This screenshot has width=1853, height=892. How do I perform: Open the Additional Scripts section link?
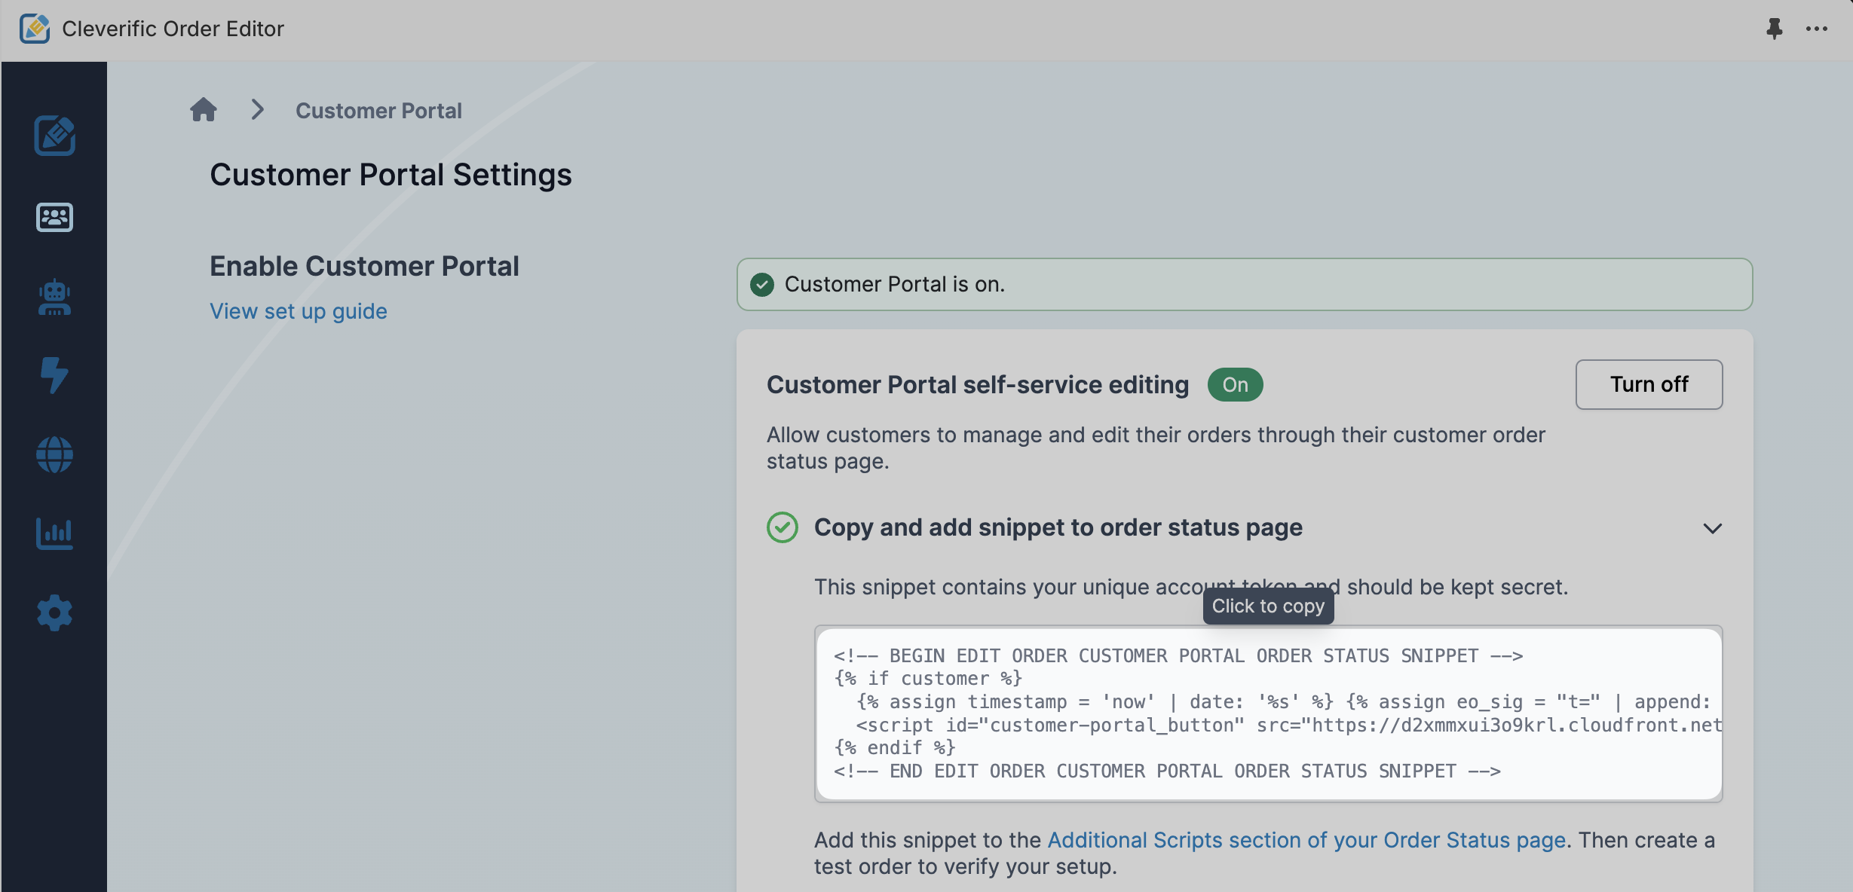point(1306,840)
